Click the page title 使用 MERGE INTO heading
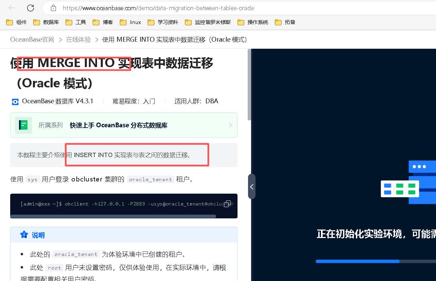 point(112,73)
